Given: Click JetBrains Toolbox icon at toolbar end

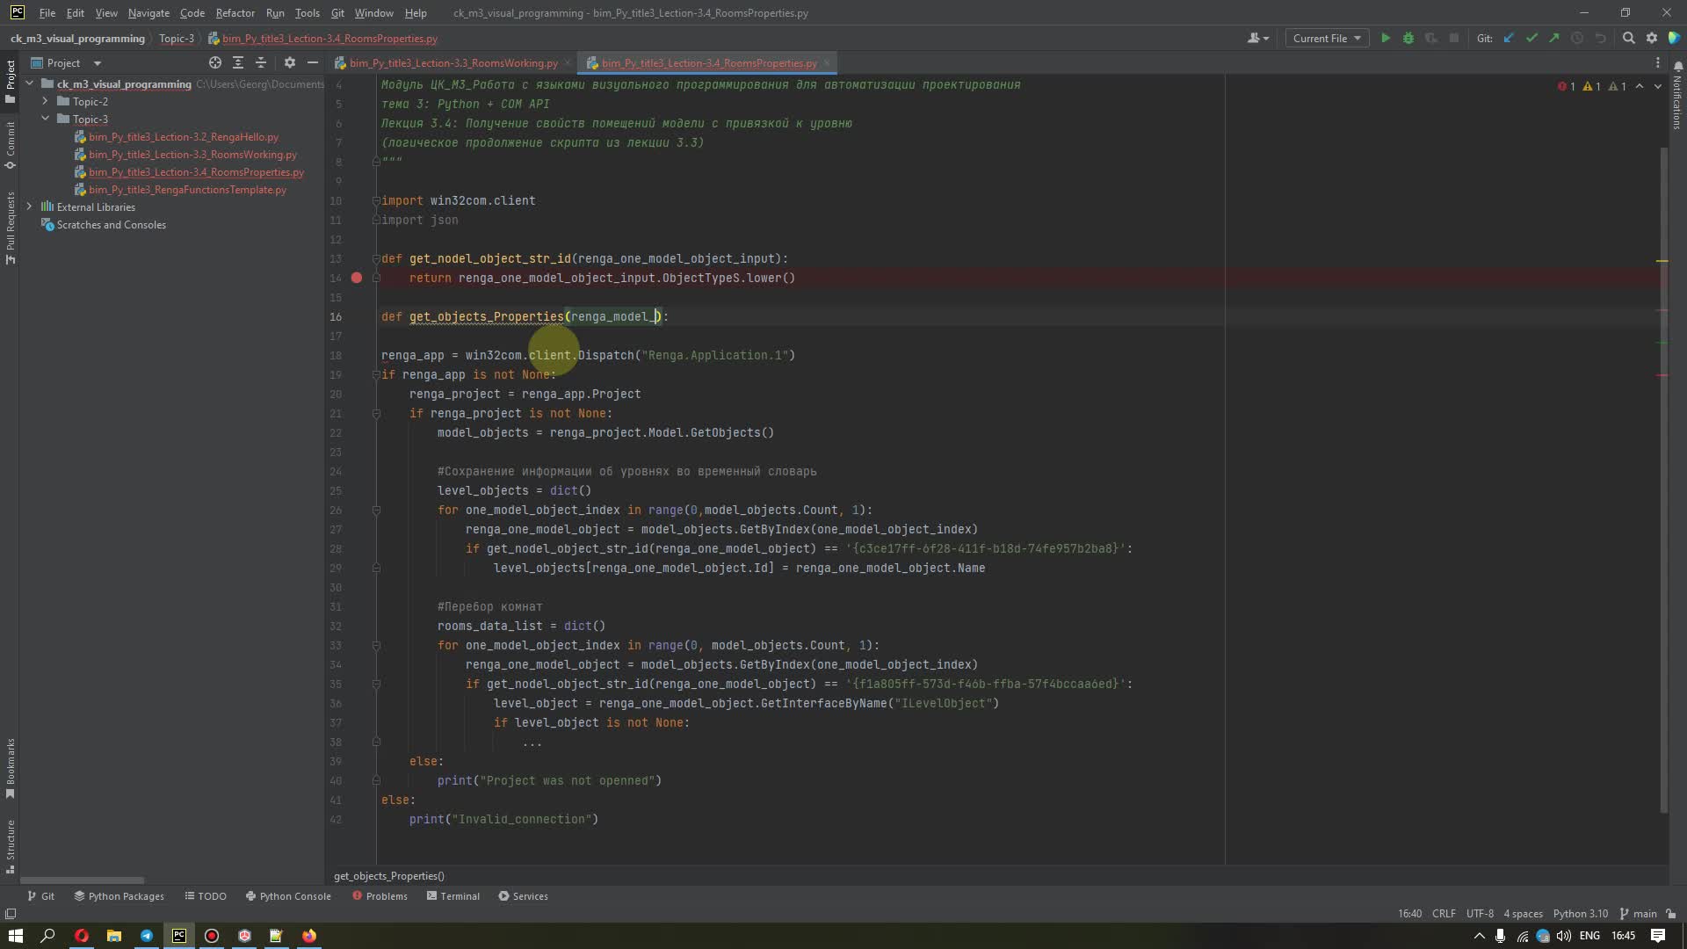Looking at the screenshot, I should tap(1675, 38).
